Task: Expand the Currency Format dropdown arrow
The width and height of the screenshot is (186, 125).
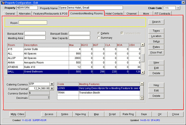Action: pos(52,89)
